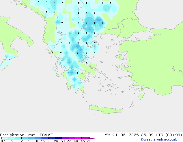Click the legend scale label "0.1"

[x=3, y=141]
